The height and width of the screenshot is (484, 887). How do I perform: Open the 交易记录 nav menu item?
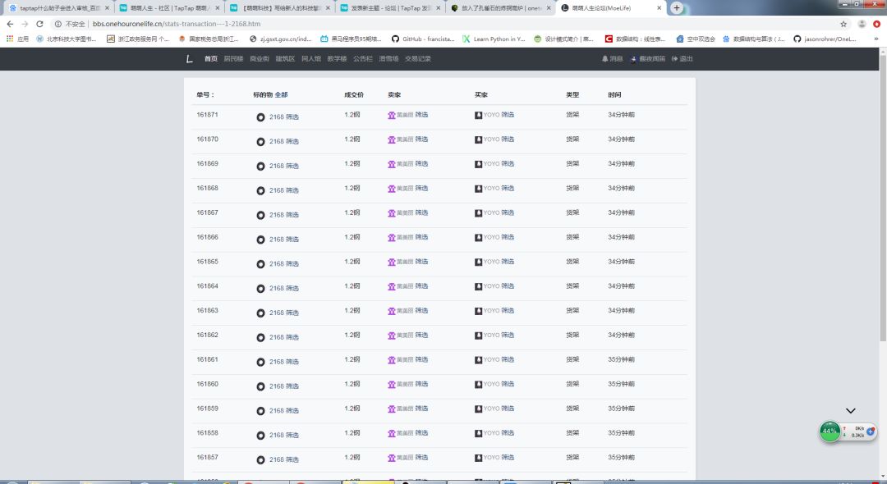pyautogui.click(x=417, y=59)
